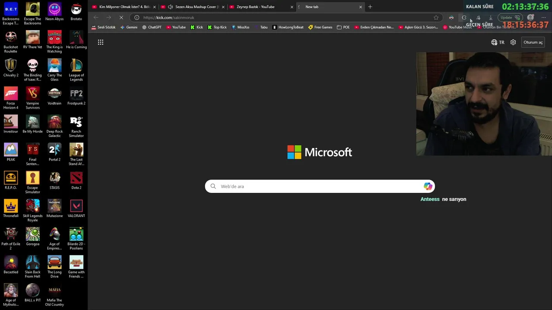Open the Brotato game icon
This screenshot has width=552, height=310.
pos(76,12)
